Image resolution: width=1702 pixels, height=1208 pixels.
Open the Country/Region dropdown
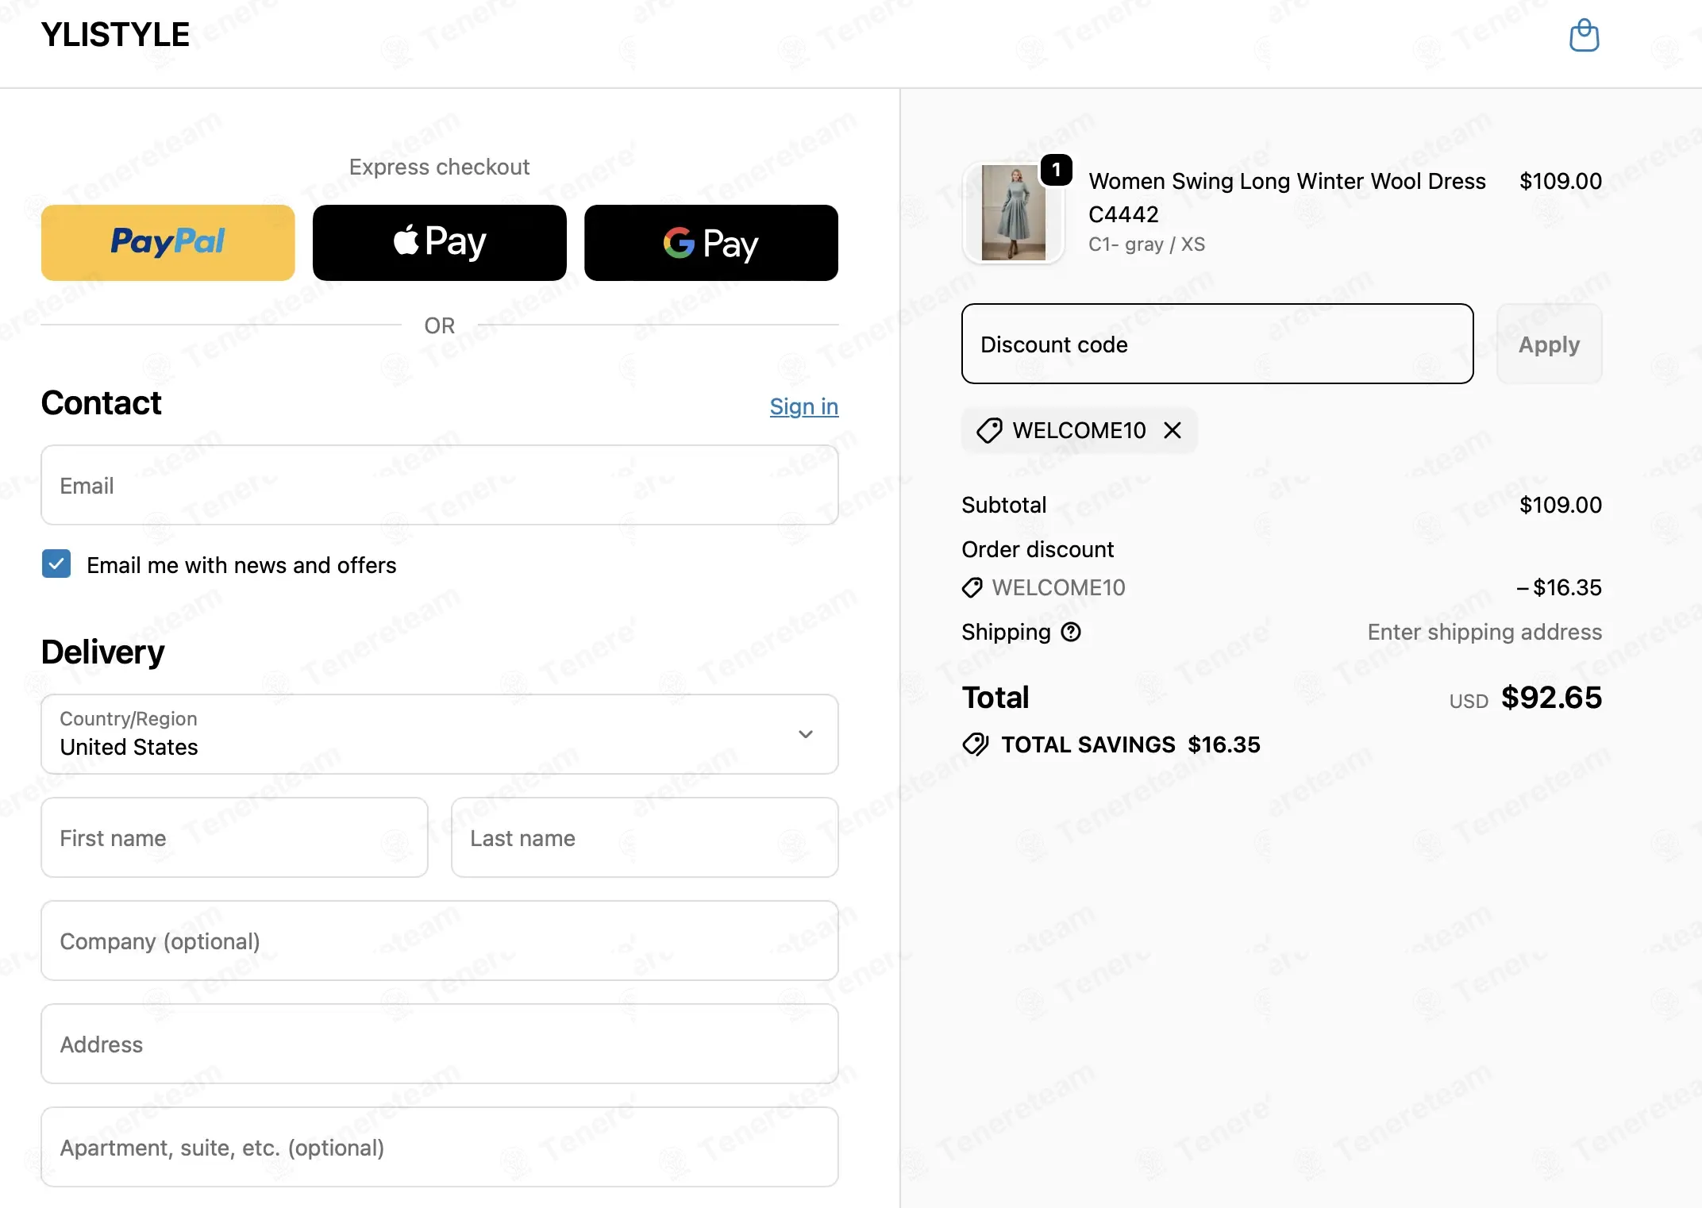[440, 734]
